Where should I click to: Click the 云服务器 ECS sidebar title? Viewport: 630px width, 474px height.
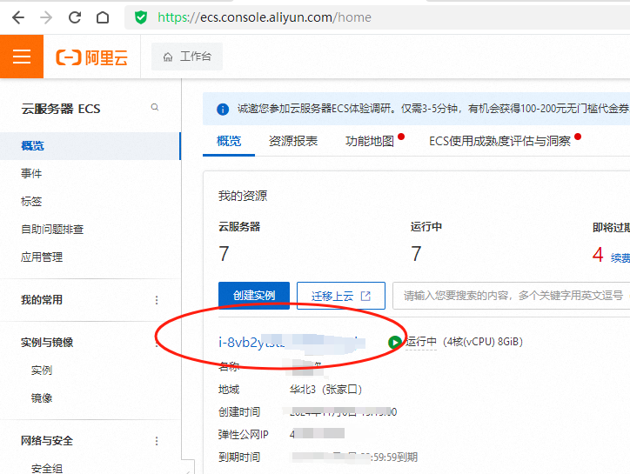[61, 109]
